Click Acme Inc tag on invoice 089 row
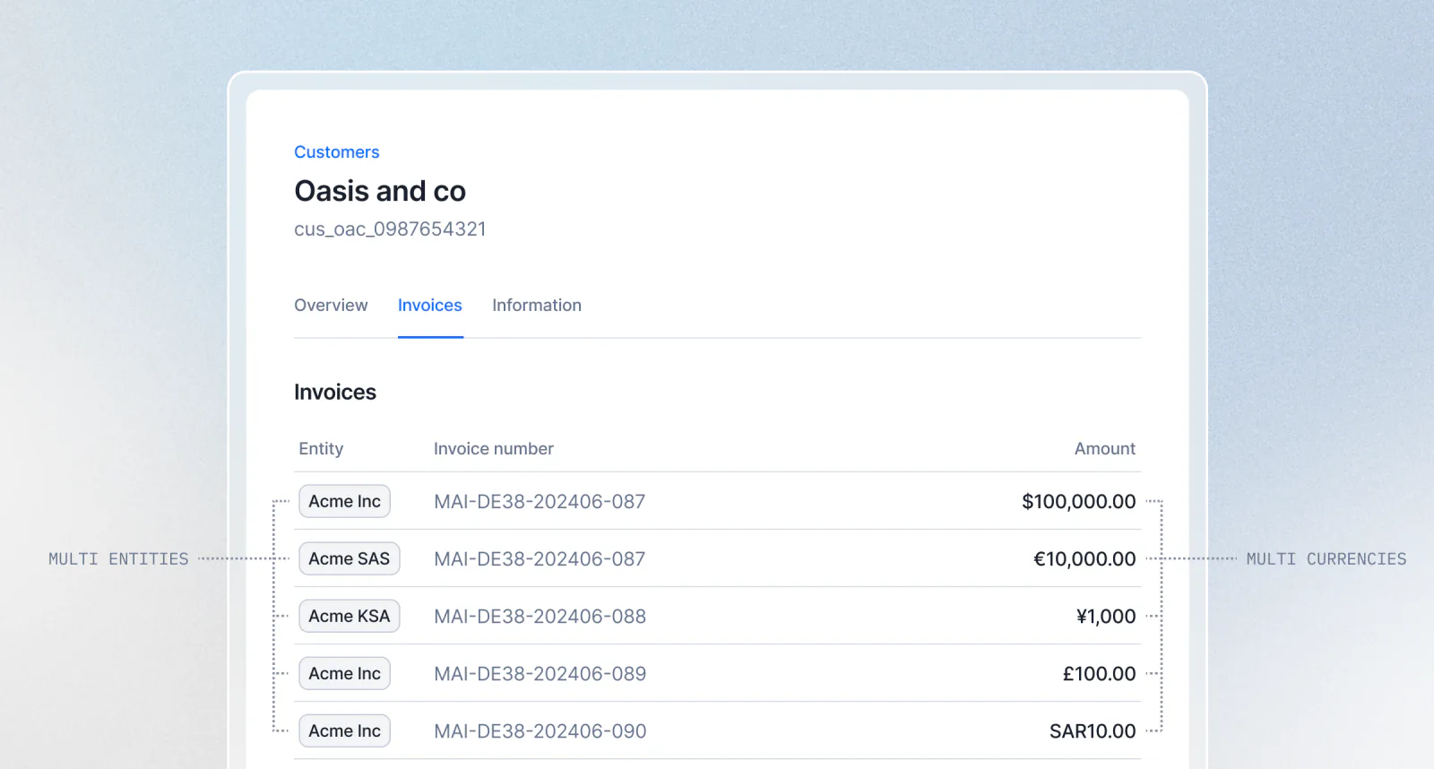This screenshot has width=1434, height=769. coord(344,673)
